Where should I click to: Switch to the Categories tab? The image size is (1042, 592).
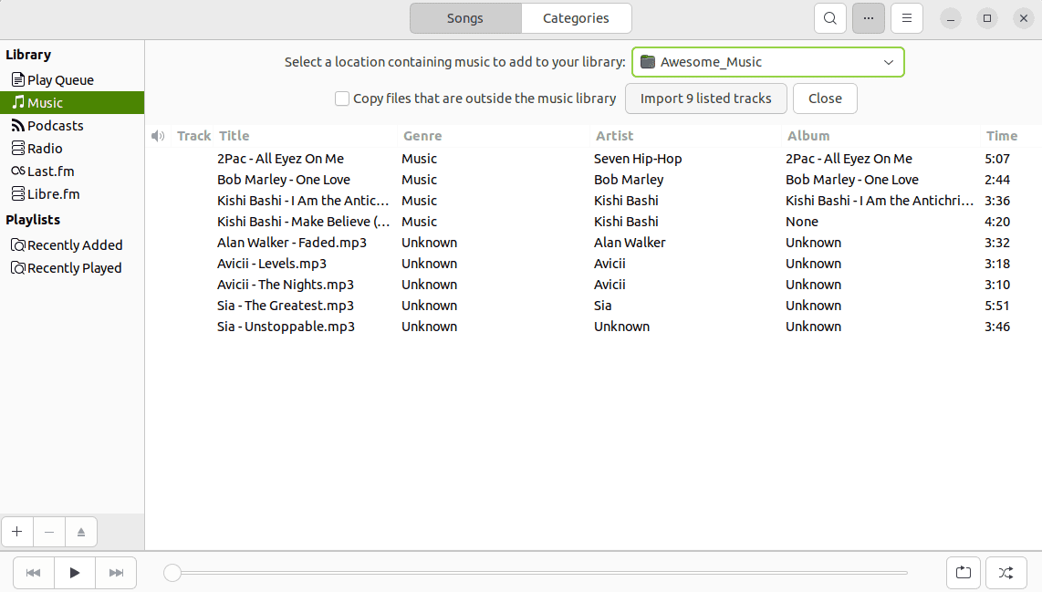[x=576, y=17]
